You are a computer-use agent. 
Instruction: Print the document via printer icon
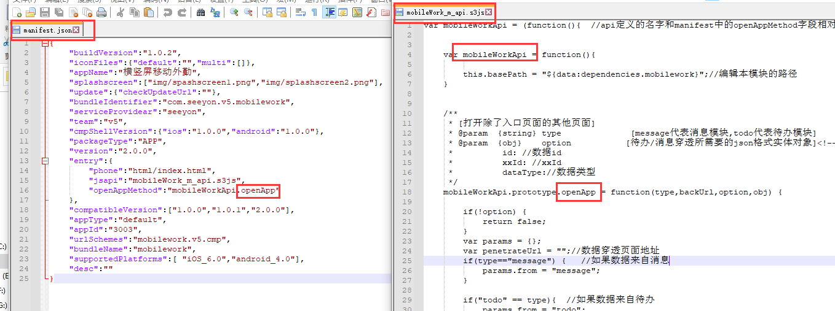(101, 12)
